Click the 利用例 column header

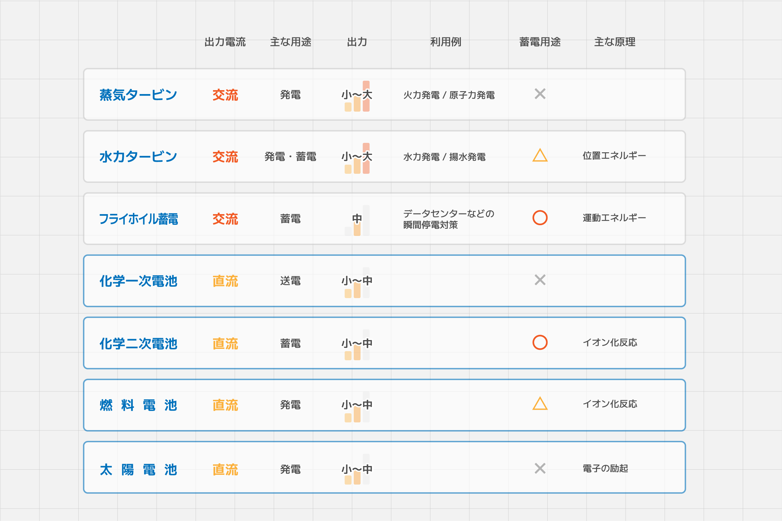446,42
